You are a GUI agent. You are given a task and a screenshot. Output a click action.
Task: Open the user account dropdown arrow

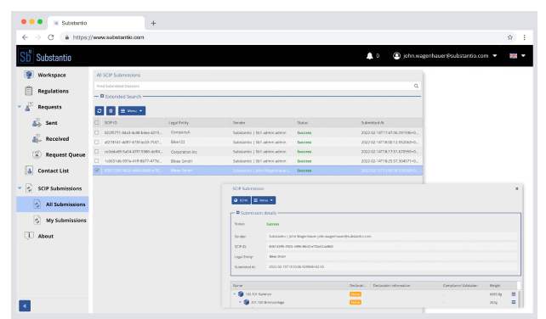[x=495, y=56]
